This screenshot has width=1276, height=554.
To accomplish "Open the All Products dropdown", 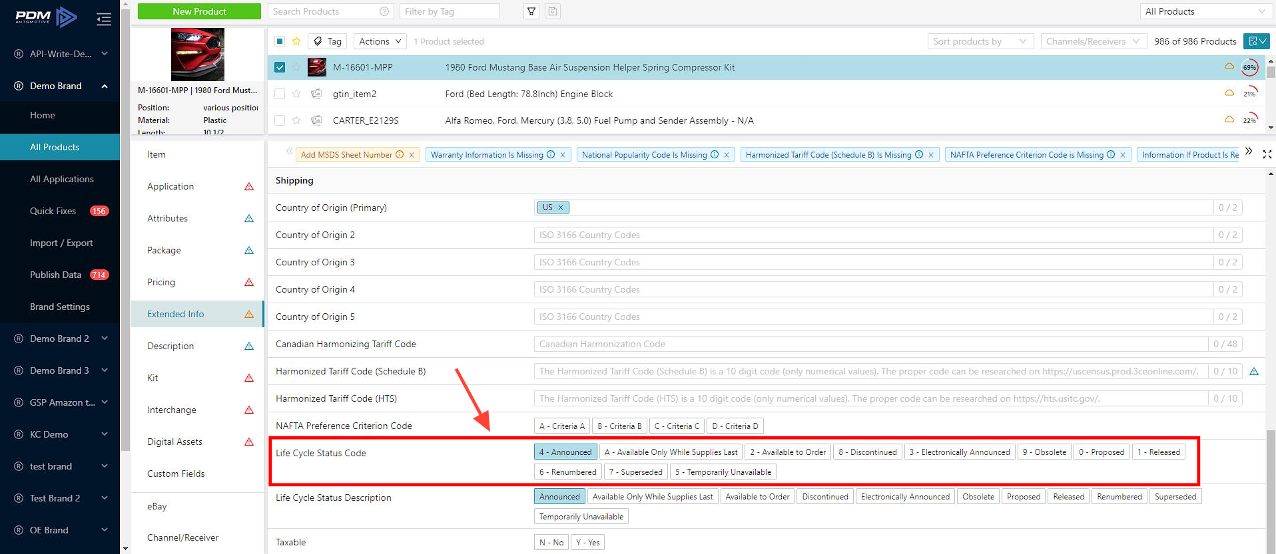I will (1205, 11).
